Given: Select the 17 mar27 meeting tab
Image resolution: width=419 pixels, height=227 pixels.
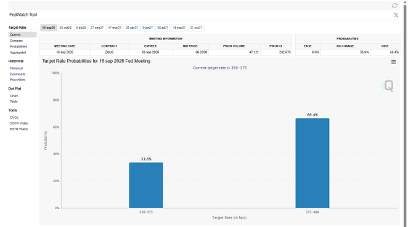Looking at the screenshot, I should 115,28.
